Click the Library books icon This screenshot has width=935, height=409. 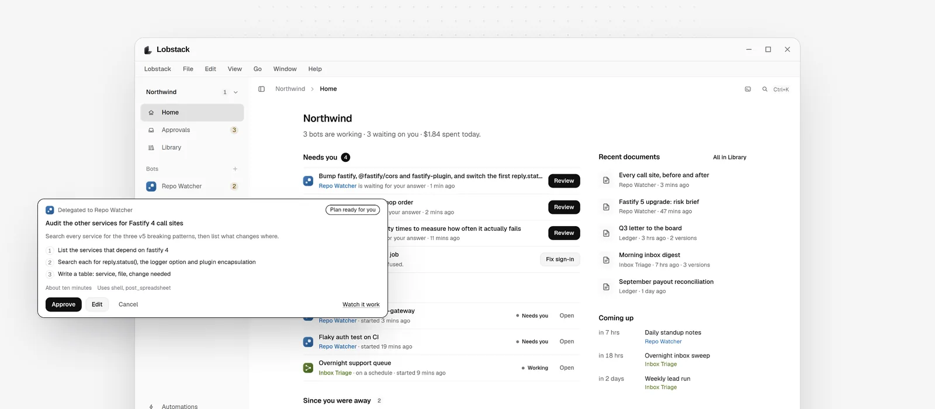click(151, 147)
